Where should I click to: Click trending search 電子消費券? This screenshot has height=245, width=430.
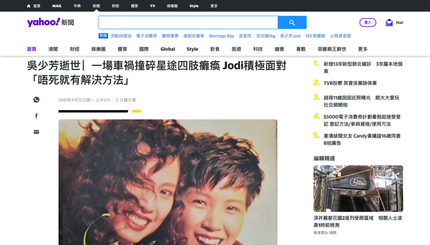pyautogui.click(x=147, y=36)
